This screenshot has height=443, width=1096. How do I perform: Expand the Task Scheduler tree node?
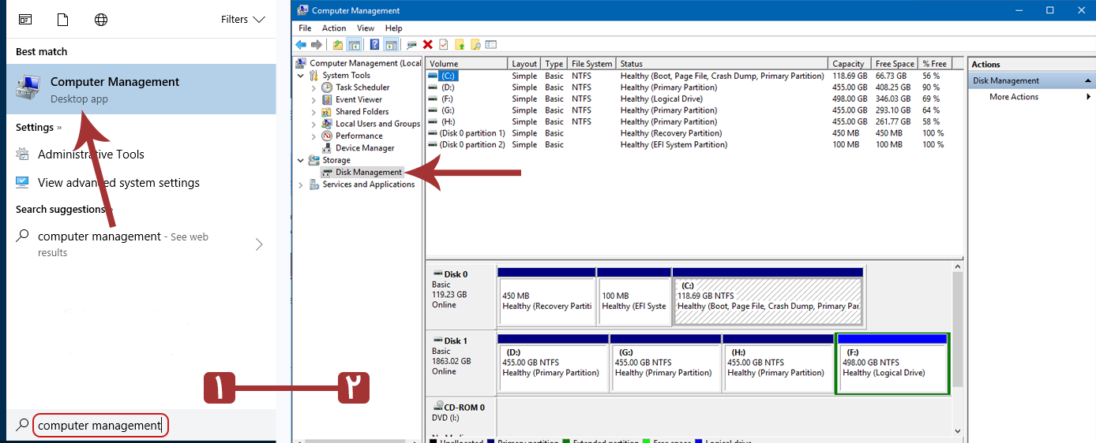[313, 87]
